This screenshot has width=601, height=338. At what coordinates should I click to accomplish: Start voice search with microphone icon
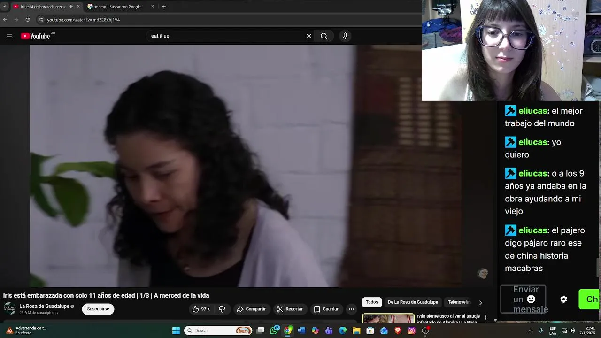[x=345, y=36]
